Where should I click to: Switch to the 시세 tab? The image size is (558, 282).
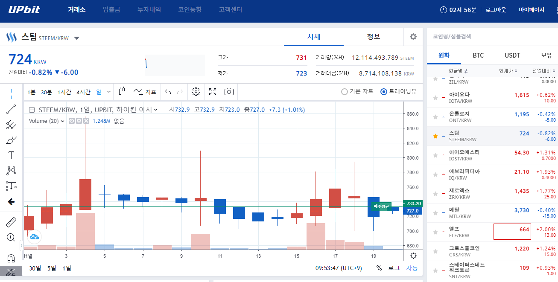[x=314, y=37]
